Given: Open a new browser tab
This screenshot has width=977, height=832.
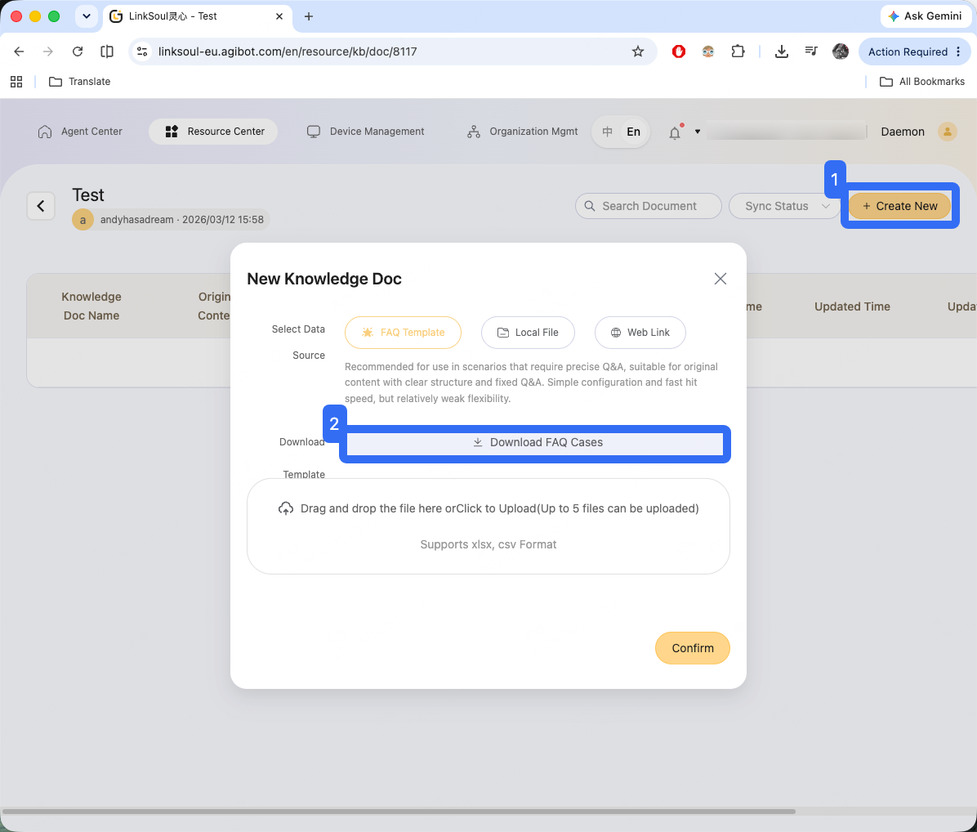Looking at the screenshot, I should point(309,16).
